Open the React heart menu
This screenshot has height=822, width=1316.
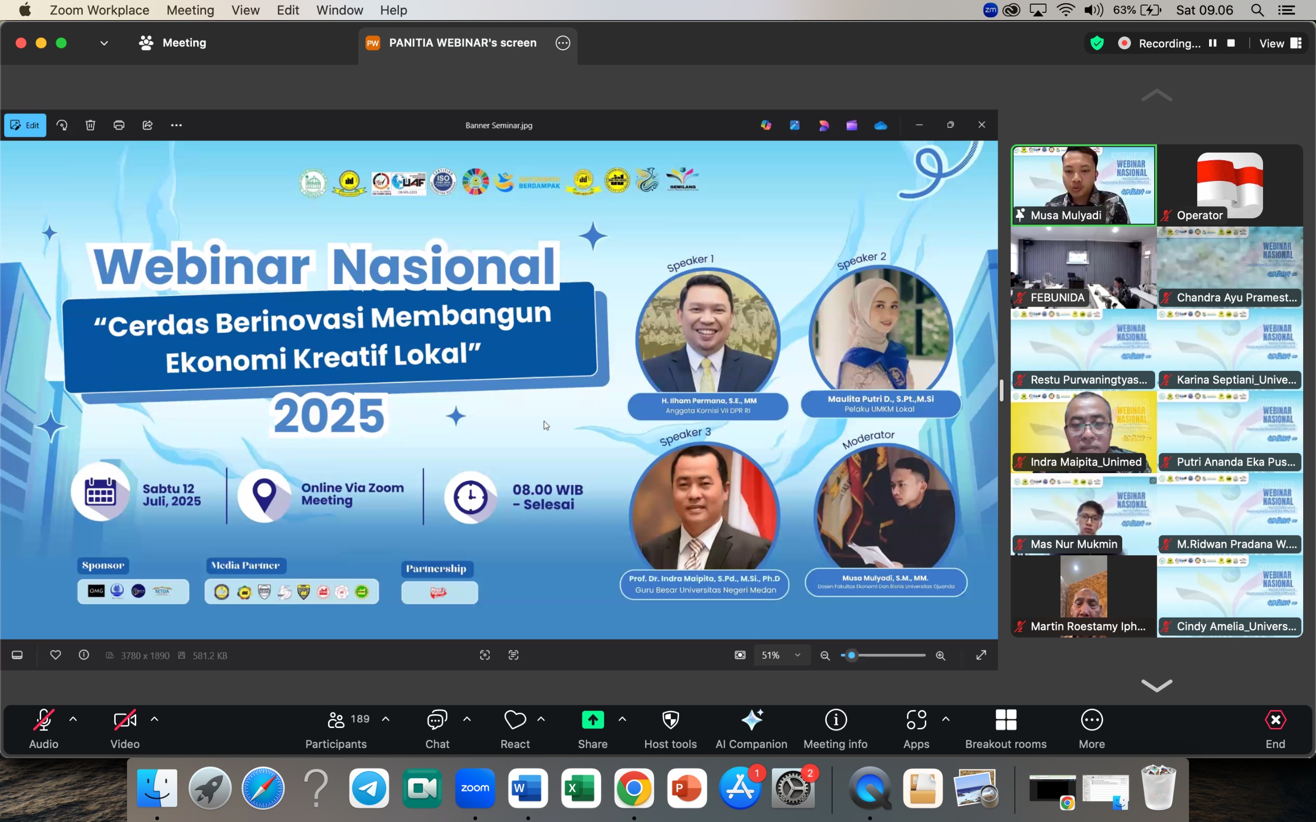pos(515,728)
